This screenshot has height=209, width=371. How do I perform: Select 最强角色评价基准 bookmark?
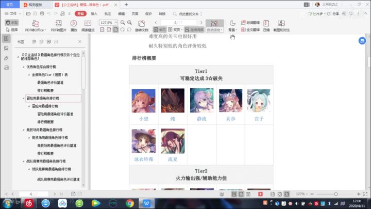tap(50, 83)
